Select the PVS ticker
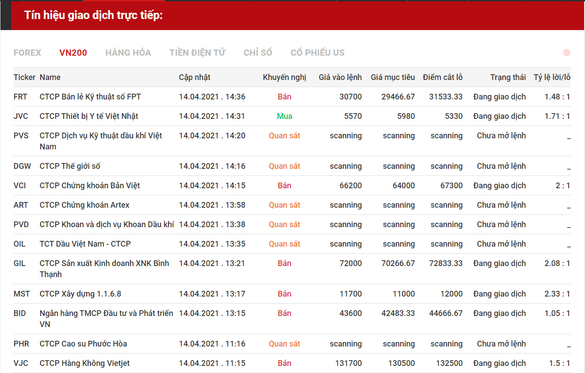The image size is (585, 373). click(21, 136)
